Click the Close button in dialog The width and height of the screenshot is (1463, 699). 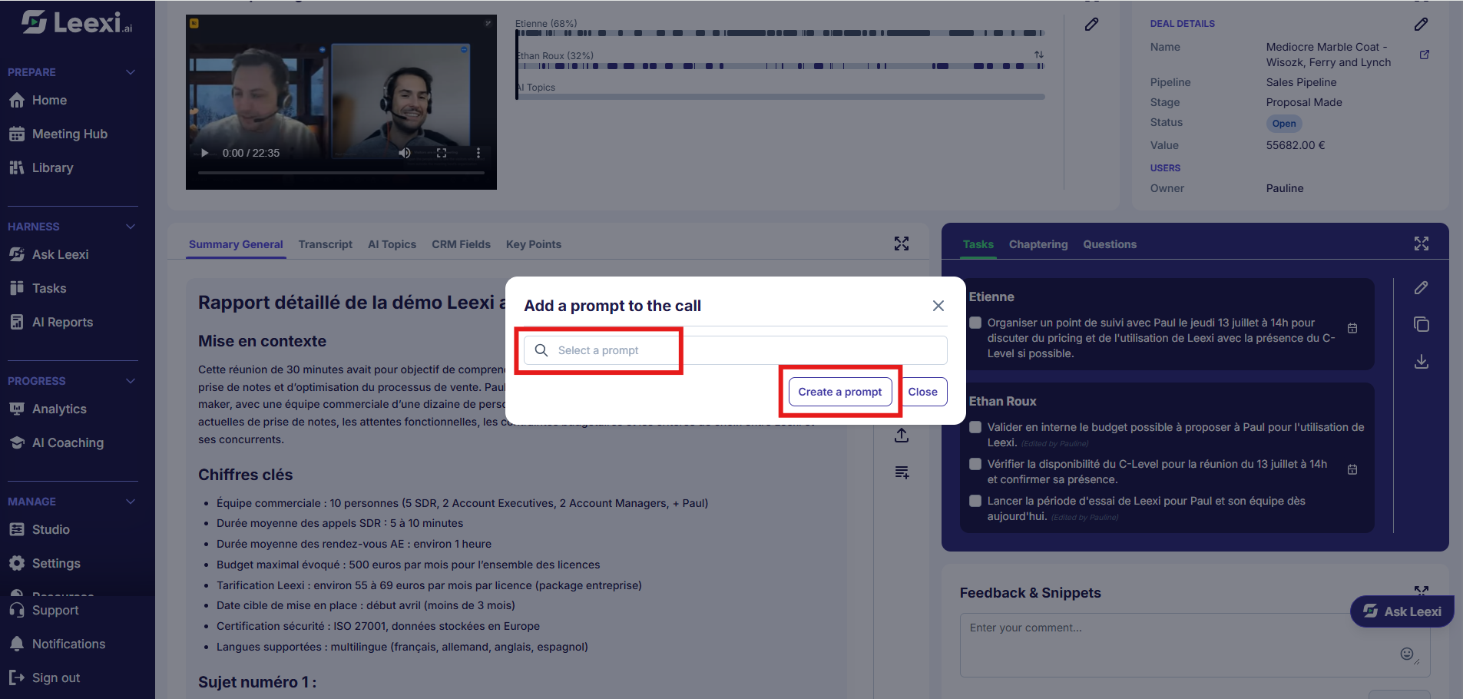(x=922, y=392)
